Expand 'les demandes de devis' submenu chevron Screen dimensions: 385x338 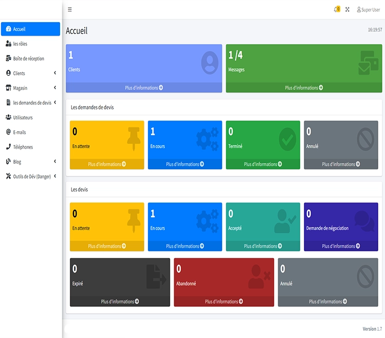coord(55,102)
